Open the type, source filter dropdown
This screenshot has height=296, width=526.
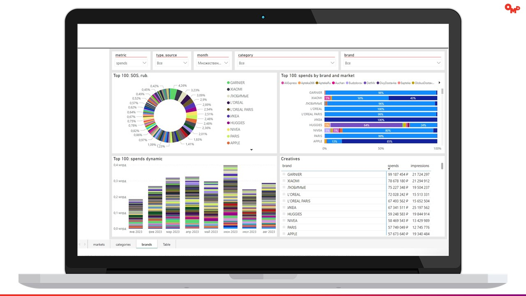pos(172,63)
